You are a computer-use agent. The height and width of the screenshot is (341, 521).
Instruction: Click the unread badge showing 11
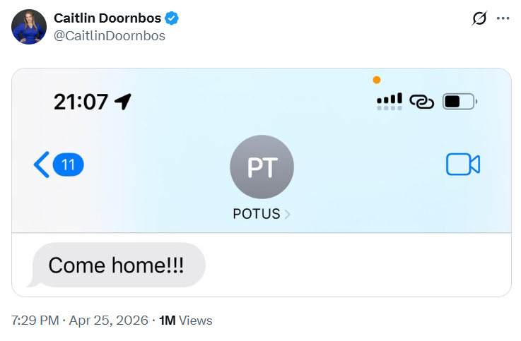(x=69, y=165)
